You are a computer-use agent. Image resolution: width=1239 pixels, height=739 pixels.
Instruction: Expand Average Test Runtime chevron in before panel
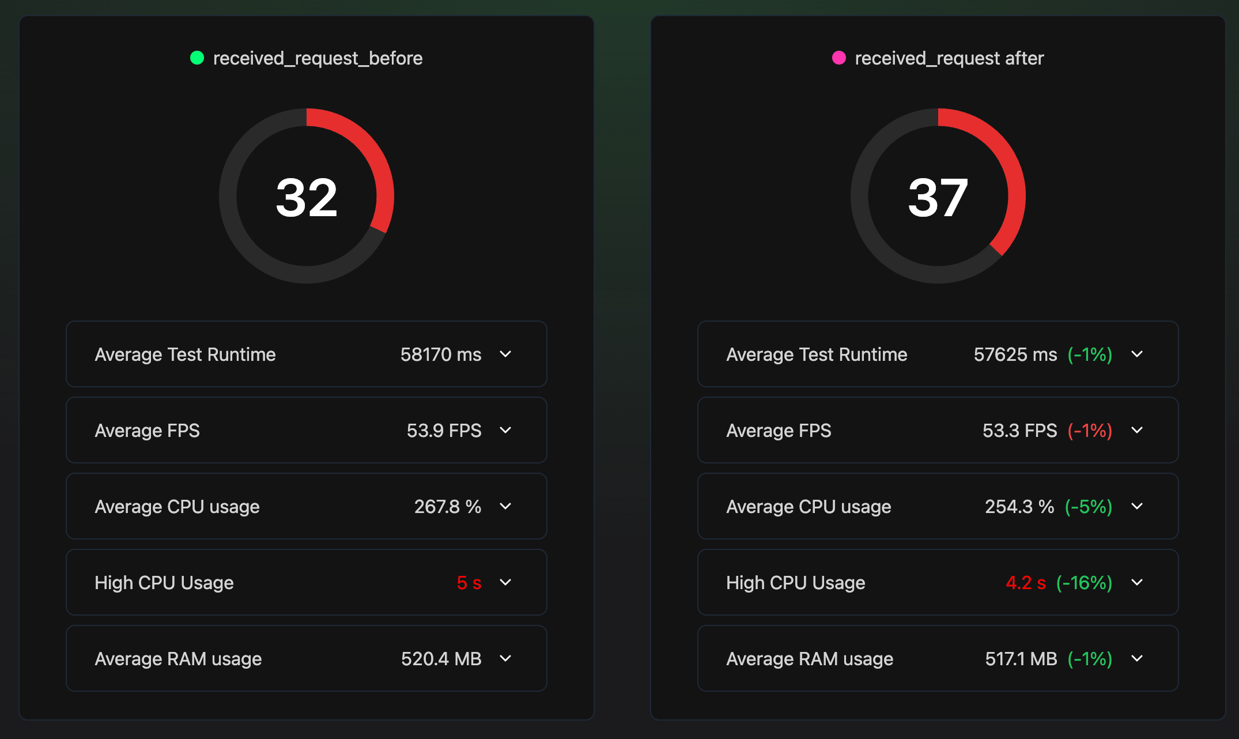pos(505,354)
